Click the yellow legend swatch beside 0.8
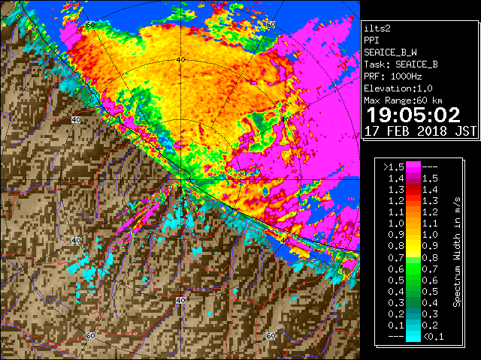The height and width of the screenshot is (360, 481). (x=413, y=246)
